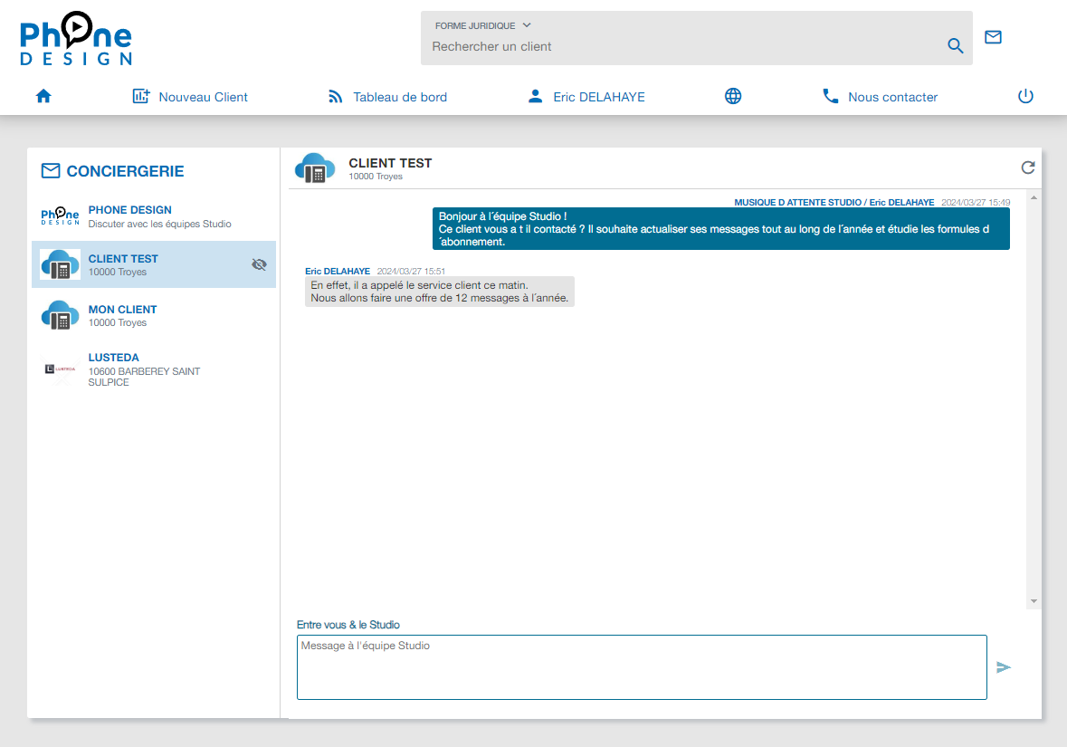Open the Eric DELAHAYE profile menu

pos(586,97)
